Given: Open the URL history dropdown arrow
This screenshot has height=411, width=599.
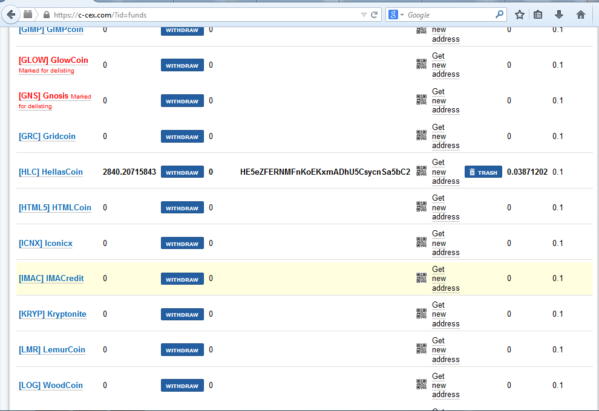Looking at the screenshot, I should click(364, 15).
